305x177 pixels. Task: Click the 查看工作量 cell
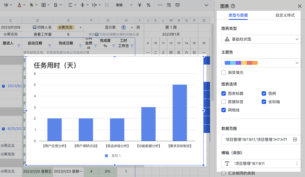[x=37, y=34]
